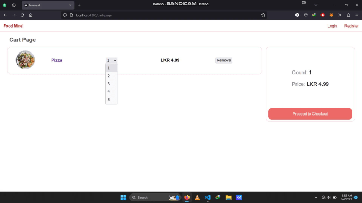Go to the browser home page icon
This screenshot has height=203, width=362.
click(x=31, y=15)
